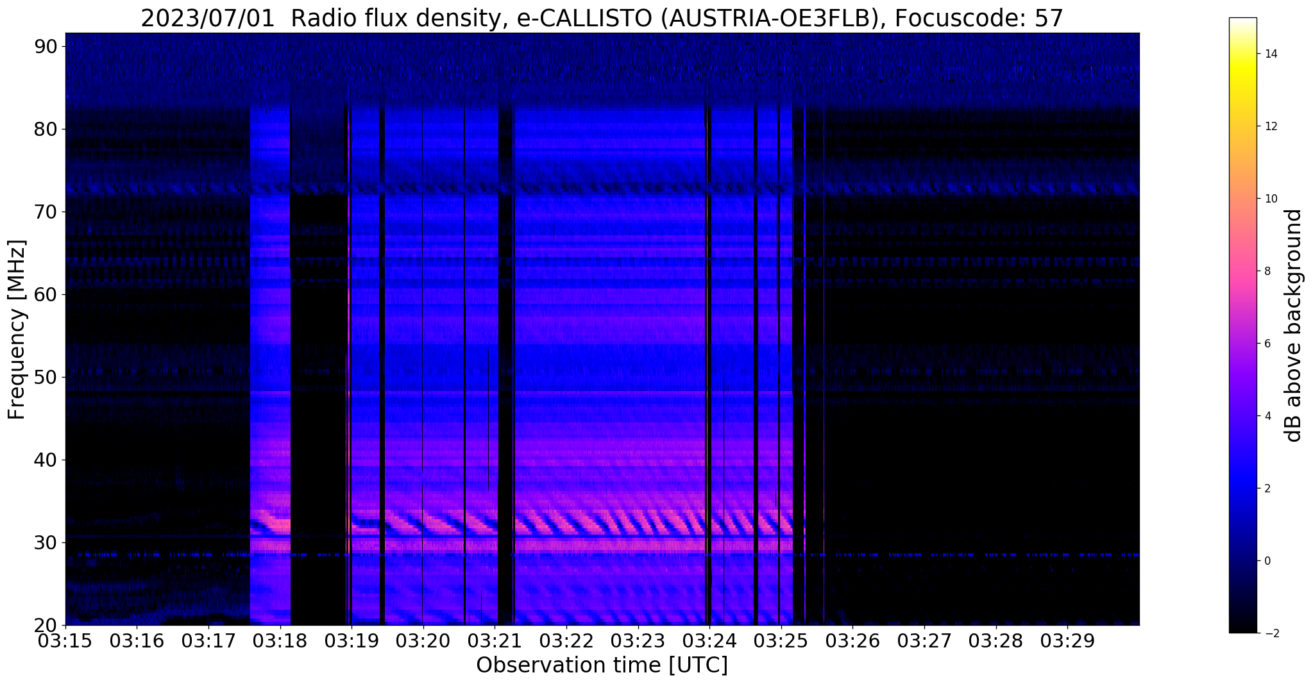Click the bright pink burst band near 30 MHz at 03:23

click(638, 545)
